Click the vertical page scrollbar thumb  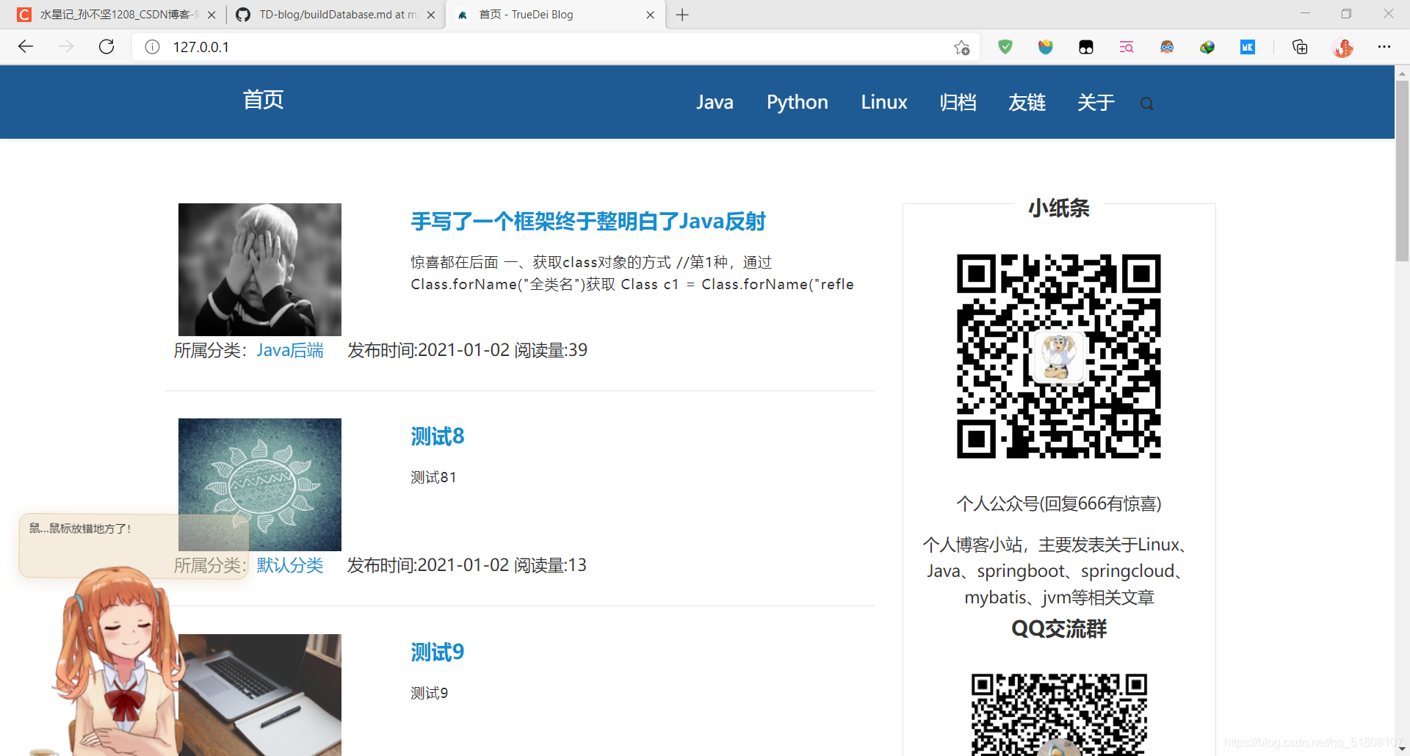tap(1402, 170)
